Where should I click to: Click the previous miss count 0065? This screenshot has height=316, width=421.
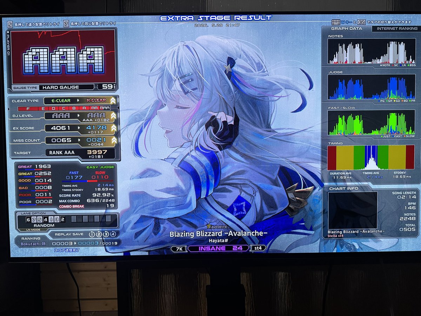pos(61,140)
